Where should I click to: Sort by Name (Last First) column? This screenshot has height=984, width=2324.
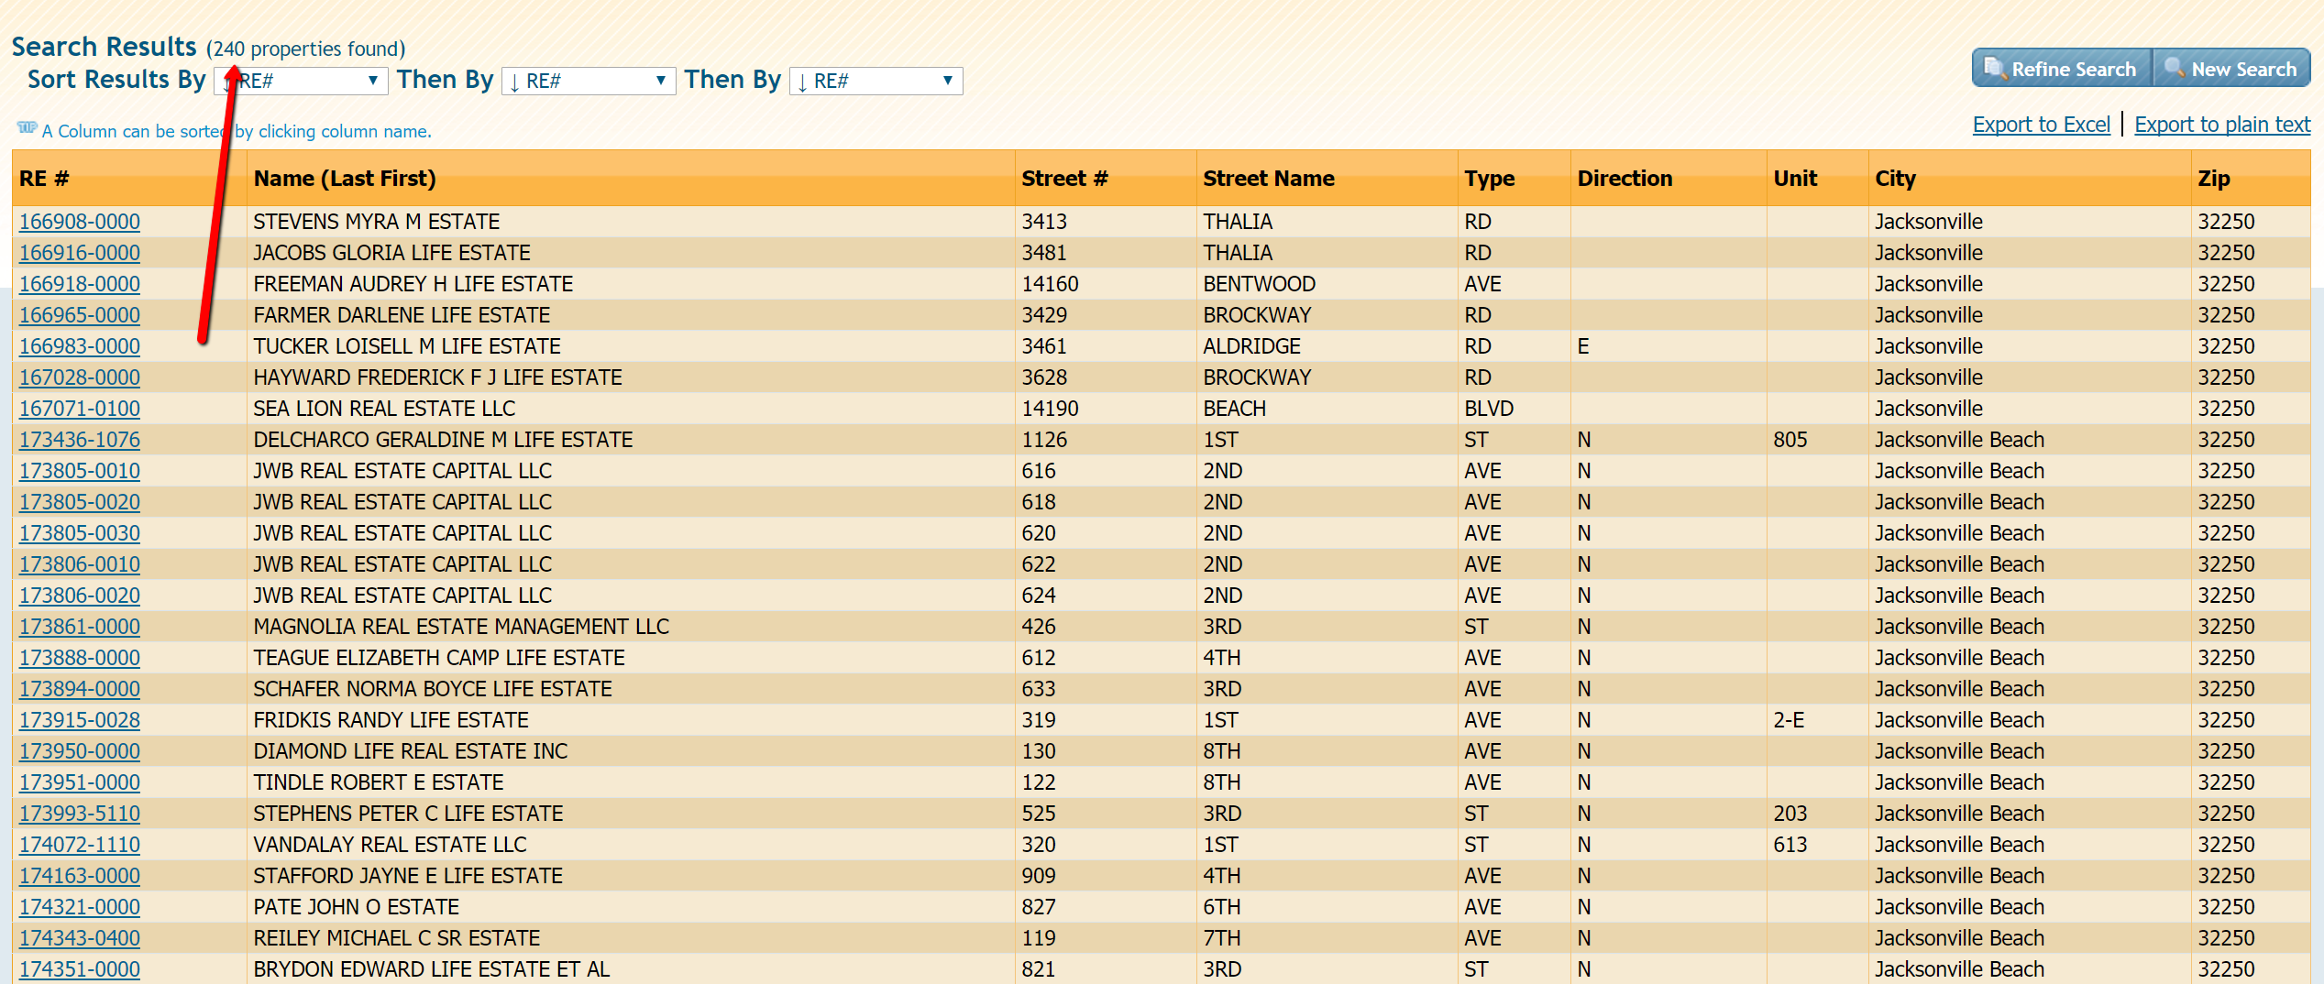point(344,179)
